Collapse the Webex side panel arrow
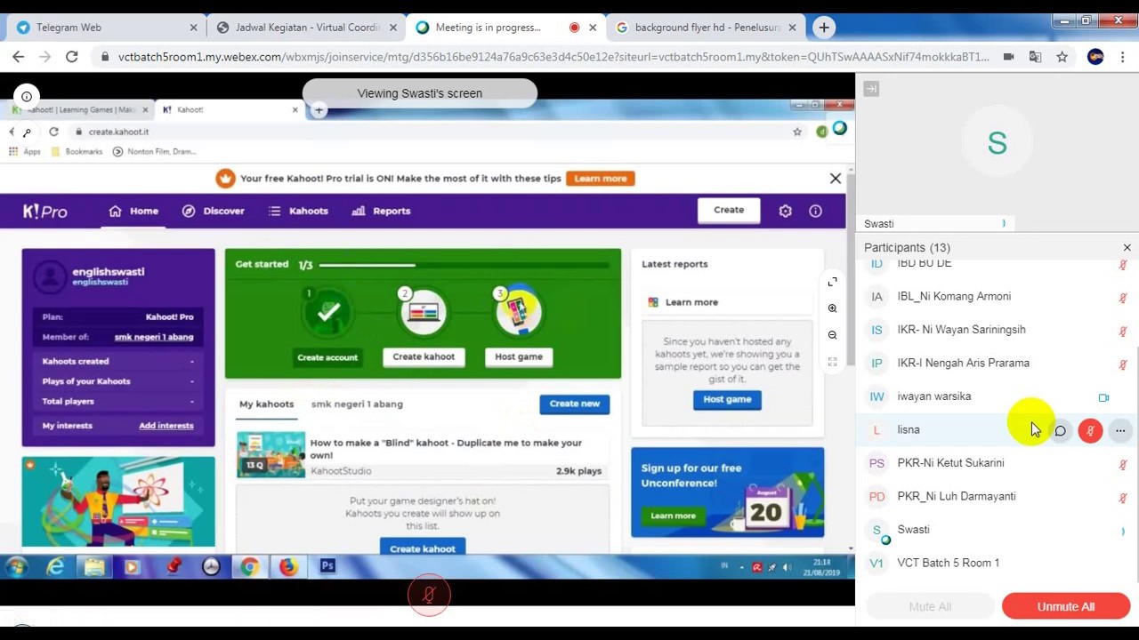The height and width of the screenshot is (640, 1139). tap(871, 89)
